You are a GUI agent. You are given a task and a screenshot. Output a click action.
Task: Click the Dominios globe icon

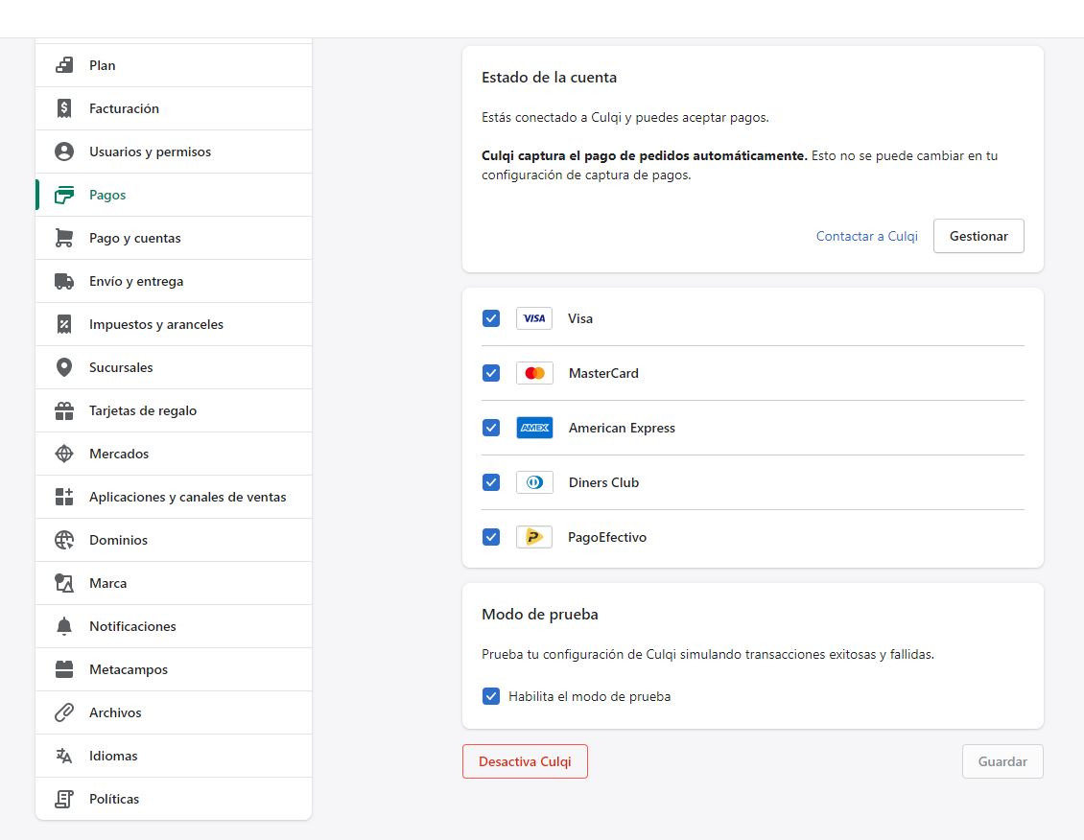click(64, 540)
